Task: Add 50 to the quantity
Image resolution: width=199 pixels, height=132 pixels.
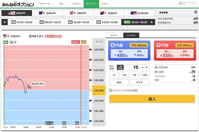Action: 134,75
